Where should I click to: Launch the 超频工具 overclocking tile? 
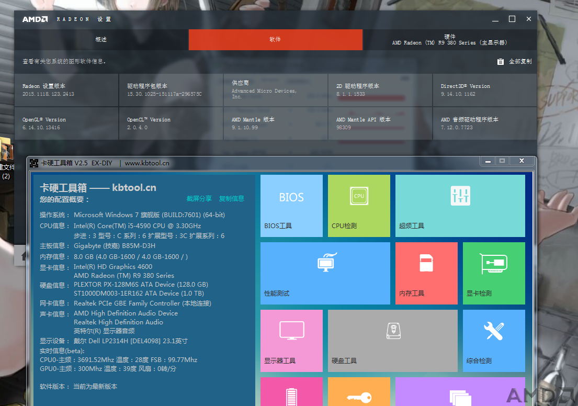tap(460, 206)
